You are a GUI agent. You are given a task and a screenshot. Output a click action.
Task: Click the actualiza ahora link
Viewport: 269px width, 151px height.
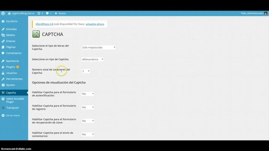[95, 24]
